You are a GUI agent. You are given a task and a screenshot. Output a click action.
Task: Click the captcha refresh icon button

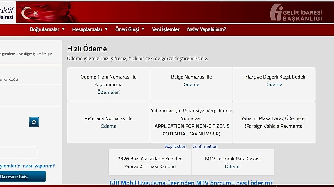[x=34, y=122]
